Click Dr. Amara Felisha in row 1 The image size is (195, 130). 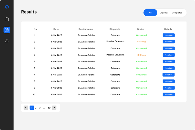[x=86, y=35]
